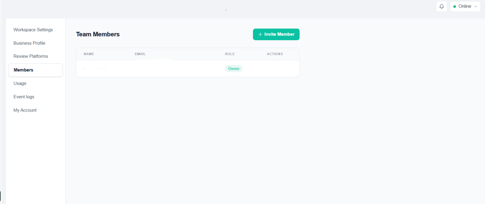Click the EMAIL column header
This screenshot has height=204, width=485.
(x=140, y=54)
